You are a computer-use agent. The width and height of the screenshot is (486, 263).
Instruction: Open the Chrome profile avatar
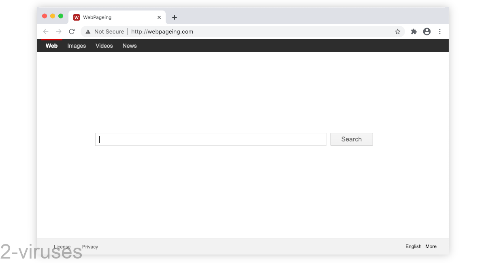tap(427, 32)
